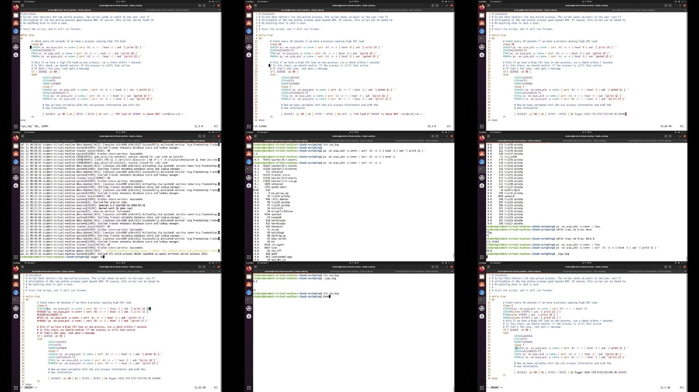Open Firefox in the syslog-output terminal tile
Image resolution: width=699 pixels, height=392 pixels.
16,138
